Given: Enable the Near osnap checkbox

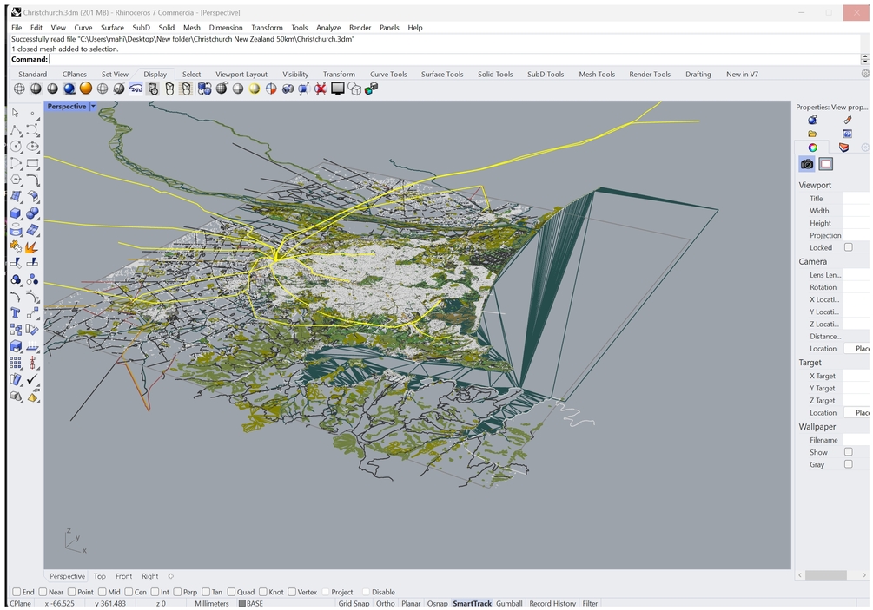Looking at the screenshot, I should pos(43,592).
